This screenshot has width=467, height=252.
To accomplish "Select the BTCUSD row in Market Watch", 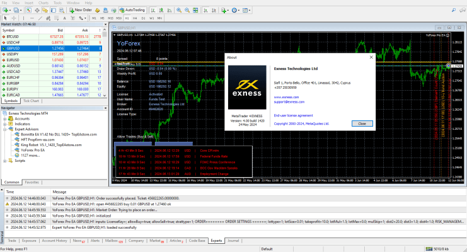I will [x=51, y=37].
